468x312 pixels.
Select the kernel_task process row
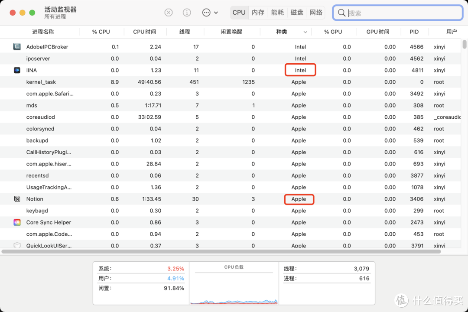click(130, 82)
